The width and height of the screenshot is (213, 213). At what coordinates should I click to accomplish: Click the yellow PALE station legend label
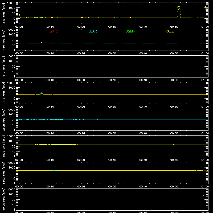pos(169,31)
